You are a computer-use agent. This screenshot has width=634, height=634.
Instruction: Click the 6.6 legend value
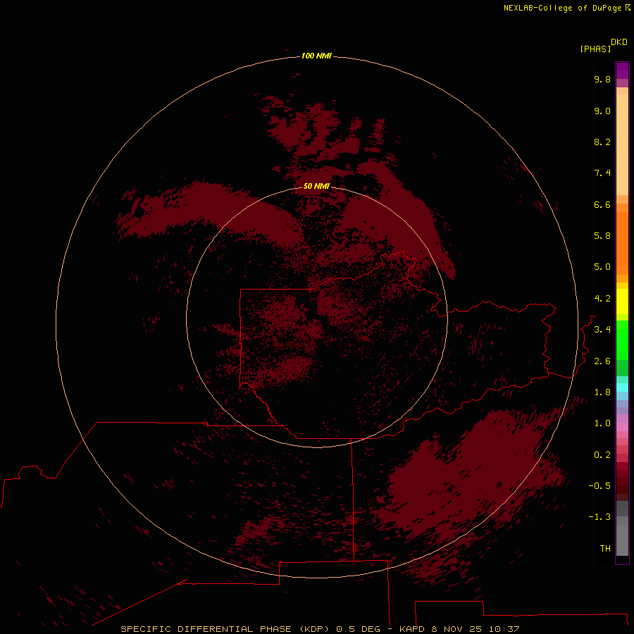tap(602, 204)
